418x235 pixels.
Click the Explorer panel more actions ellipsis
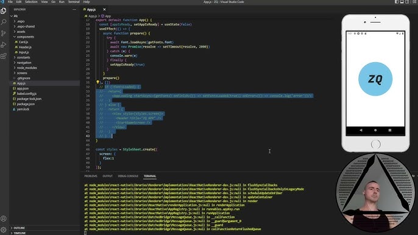74,9
